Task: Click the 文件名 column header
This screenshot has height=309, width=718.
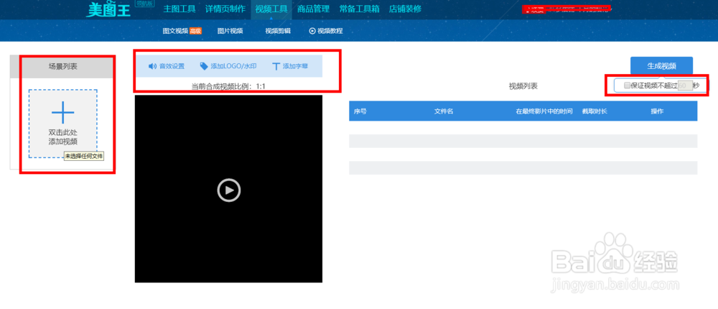Action: click(x=444, y=111)
